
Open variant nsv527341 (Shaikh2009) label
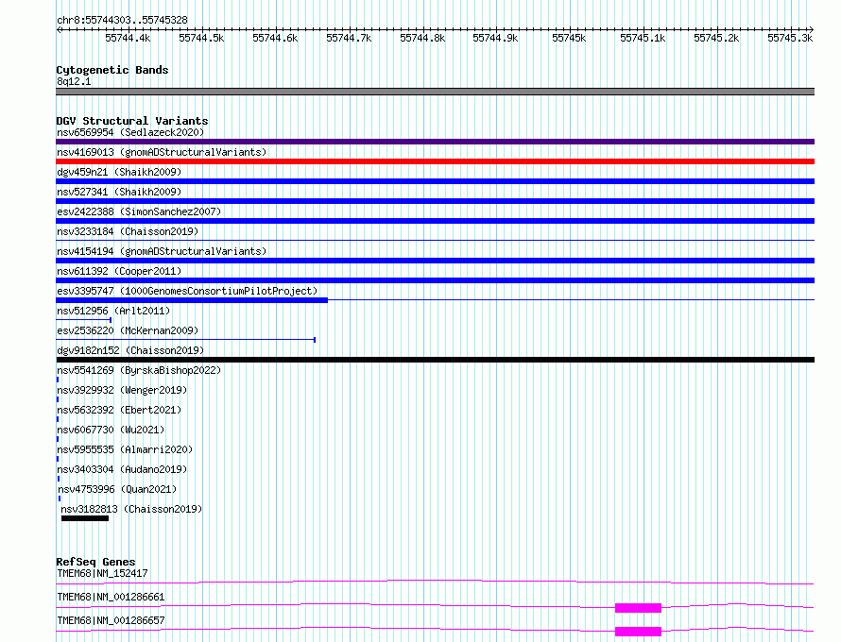tap(119, 192)
